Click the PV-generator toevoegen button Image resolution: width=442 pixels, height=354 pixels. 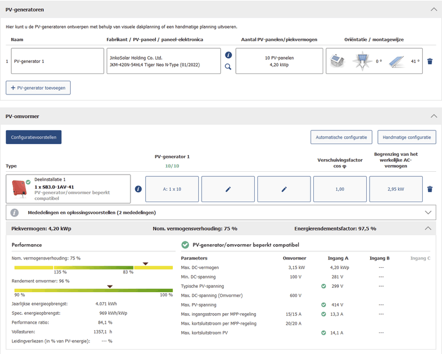click(38, 87)
